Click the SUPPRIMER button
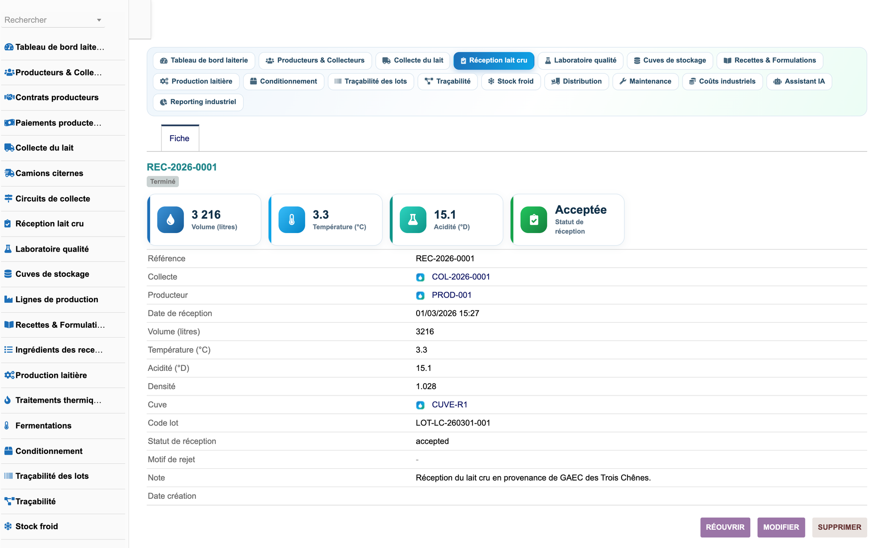 click(x=839, y=527)
